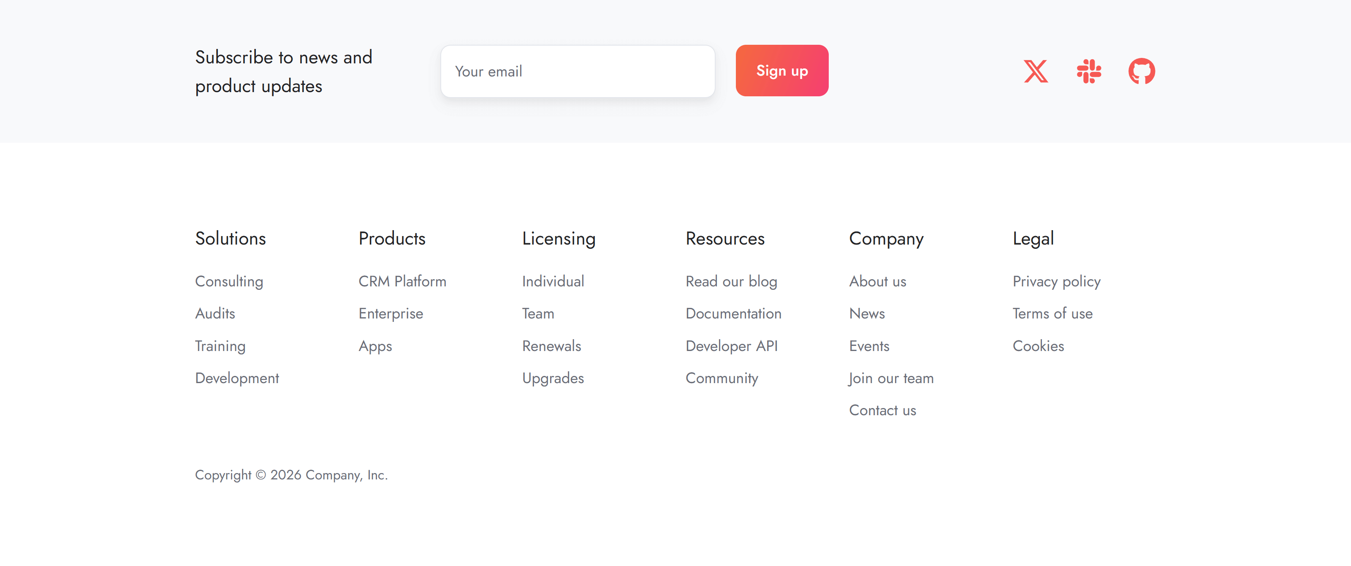View the Privacy policy link
This screenshot has width=1351, height=566.
coord(1056,282)
